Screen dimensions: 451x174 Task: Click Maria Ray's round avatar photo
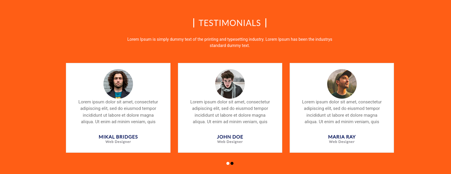342,84
